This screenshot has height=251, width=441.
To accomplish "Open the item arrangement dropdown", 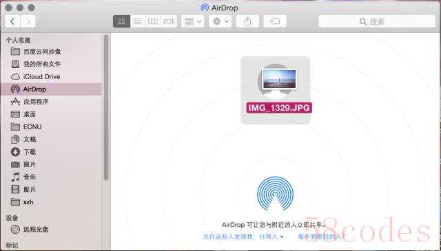I will (x=193, y=21).
